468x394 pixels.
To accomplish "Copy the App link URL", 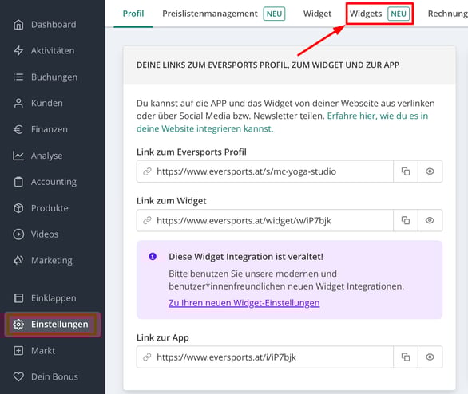I will pyautogui.click(x=406, y=357).
